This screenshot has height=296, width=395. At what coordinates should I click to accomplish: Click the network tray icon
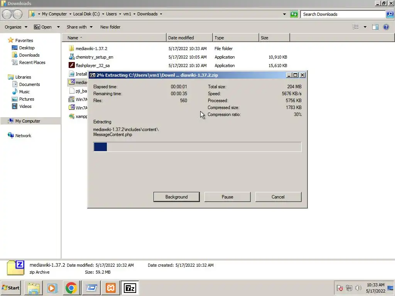(x=349, y=288)
